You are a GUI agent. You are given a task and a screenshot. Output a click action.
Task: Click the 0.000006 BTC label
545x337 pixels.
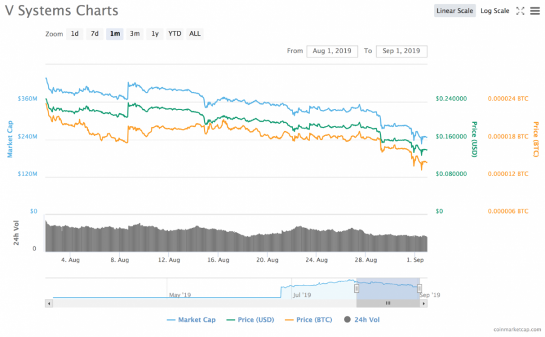(508, 211)
